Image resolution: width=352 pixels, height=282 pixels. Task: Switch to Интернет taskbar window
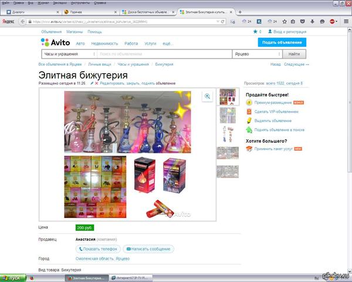130,278
